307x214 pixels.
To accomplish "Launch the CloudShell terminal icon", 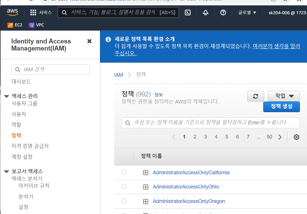I will click(187, 12).
